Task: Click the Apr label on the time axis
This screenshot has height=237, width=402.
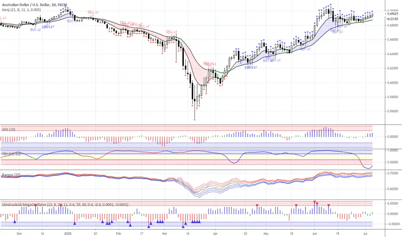Action: 215,234
